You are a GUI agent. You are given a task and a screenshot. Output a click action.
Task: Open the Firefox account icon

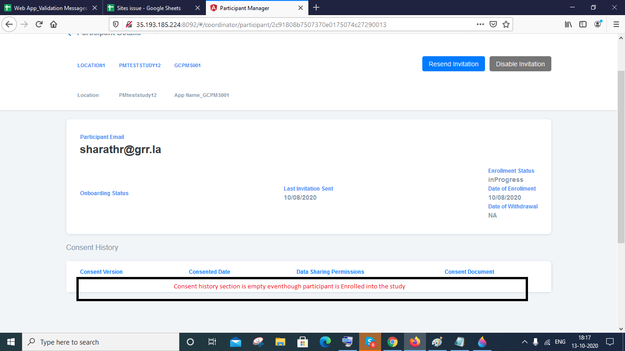tap(598, 24)
